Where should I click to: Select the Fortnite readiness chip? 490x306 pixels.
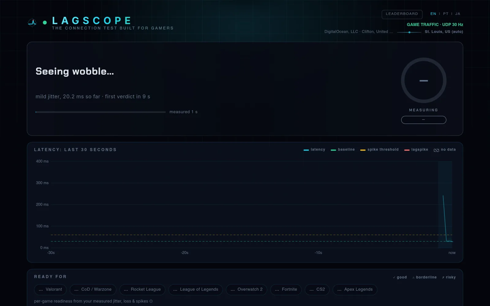pyautogui.click(x=286, y=289)
